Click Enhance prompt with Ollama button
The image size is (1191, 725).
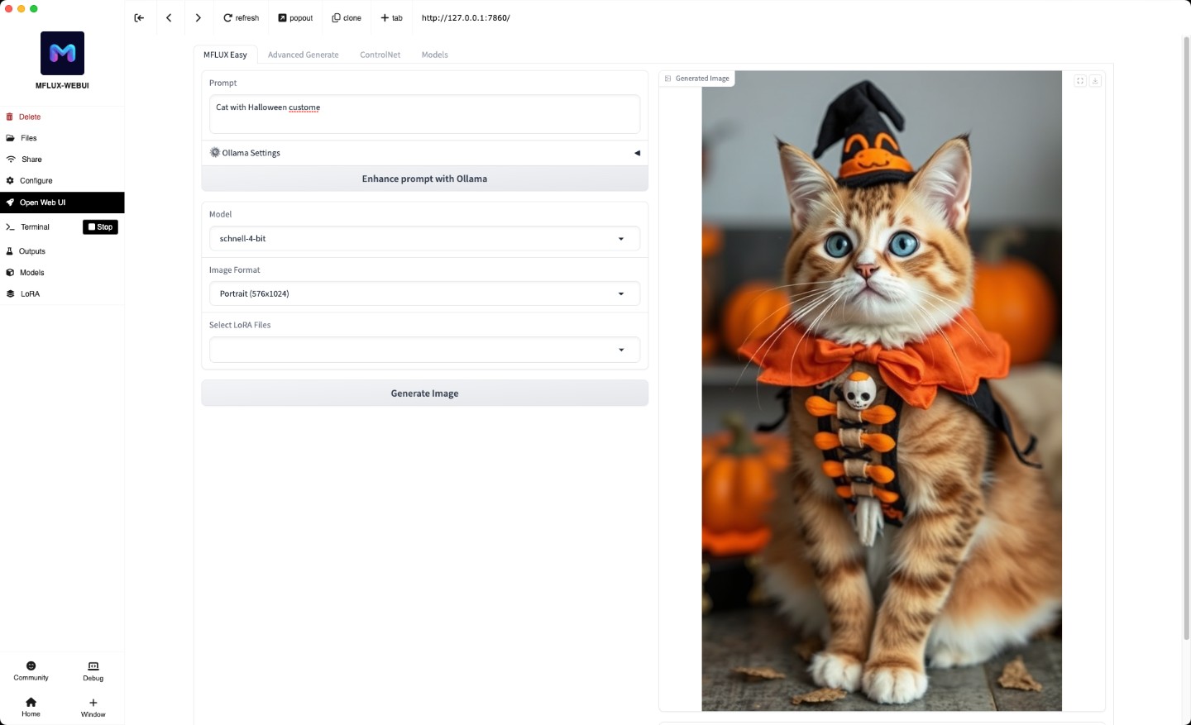[424, 179]
